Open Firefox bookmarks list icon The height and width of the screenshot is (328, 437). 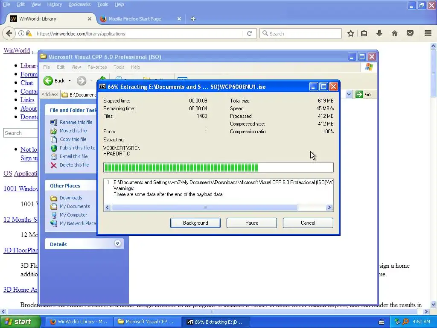click(364, 33)
